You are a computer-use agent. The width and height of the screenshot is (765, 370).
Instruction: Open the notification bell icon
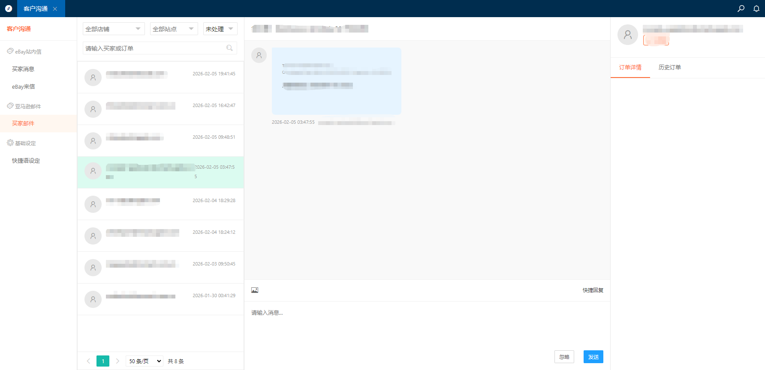coord(756,9)
